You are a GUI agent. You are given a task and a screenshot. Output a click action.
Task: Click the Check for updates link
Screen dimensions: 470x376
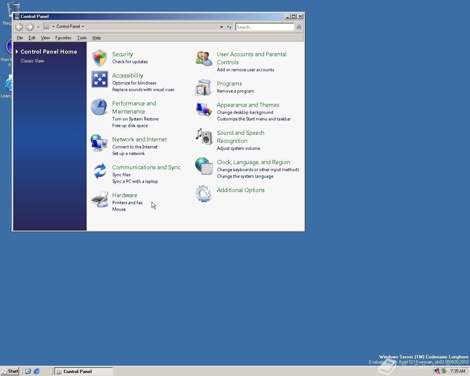(x=130, y=62)
